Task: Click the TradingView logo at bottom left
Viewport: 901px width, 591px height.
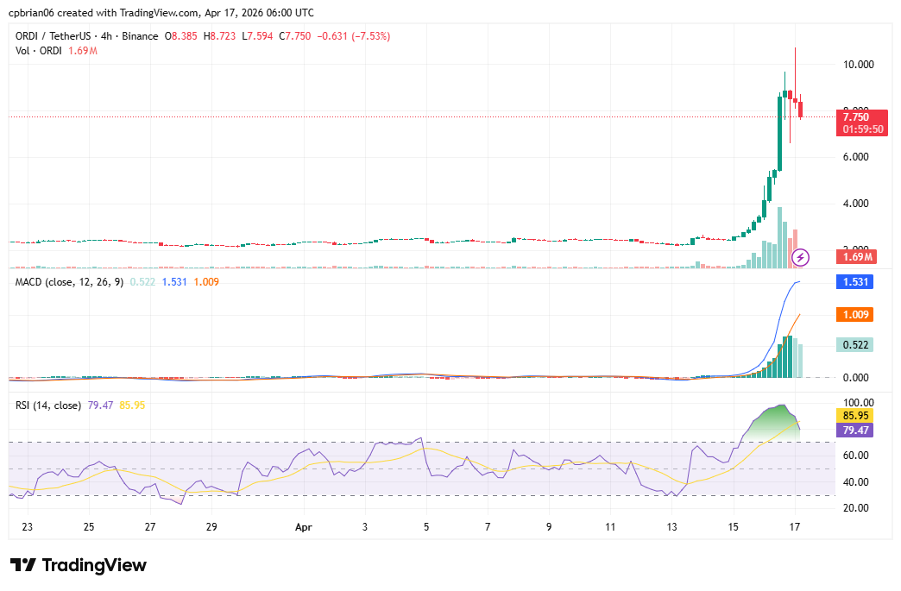Action: click(x=76, y=564)
